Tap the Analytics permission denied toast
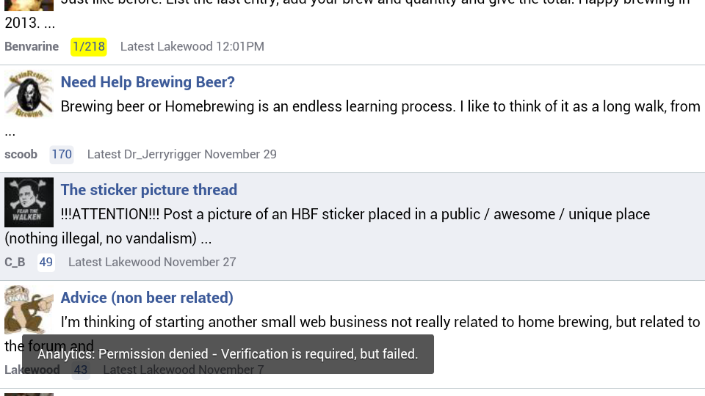 click(x=228, y=353)
